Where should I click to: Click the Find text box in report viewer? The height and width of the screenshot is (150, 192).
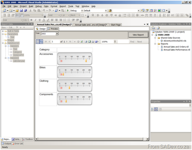click(123, 42)
